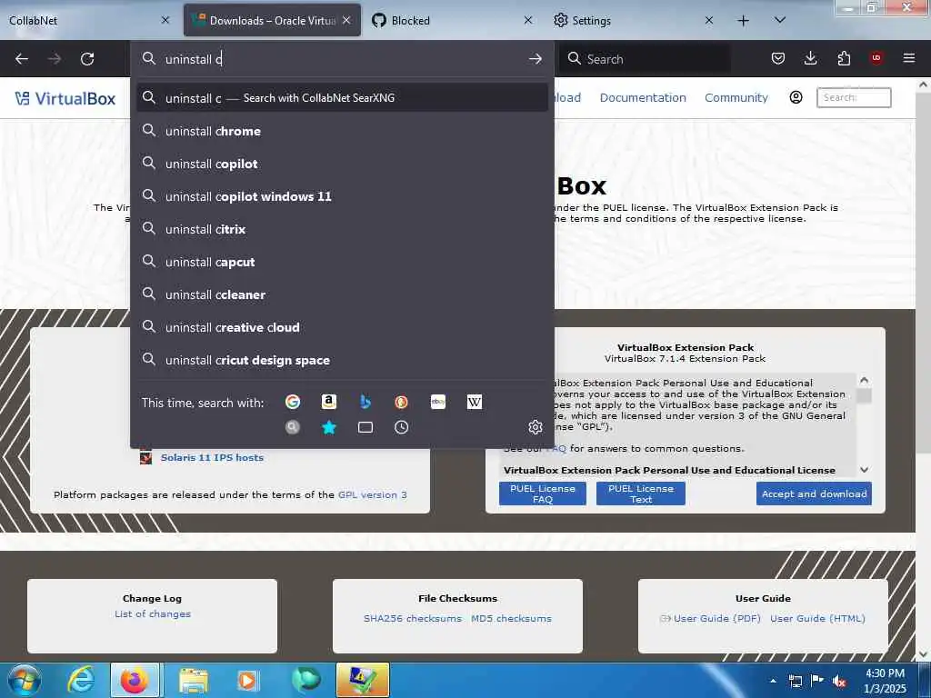Click the VirtualBox logo
Viewport: 931px width, 698px height.
click(x=65, y=98)
